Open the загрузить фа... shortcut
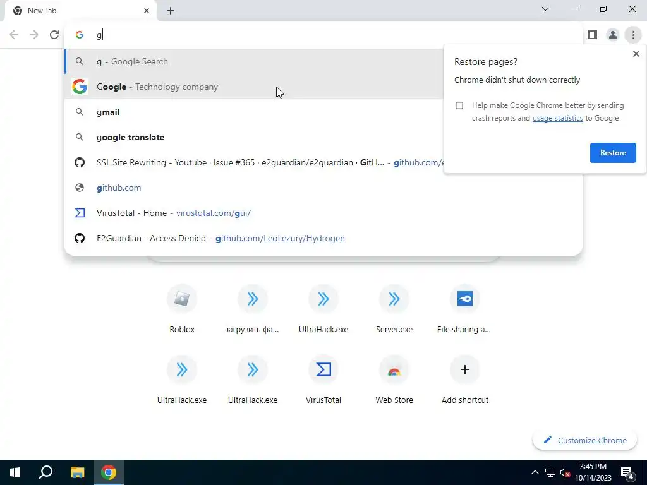 pyautogui.click(x=253, y=309)
